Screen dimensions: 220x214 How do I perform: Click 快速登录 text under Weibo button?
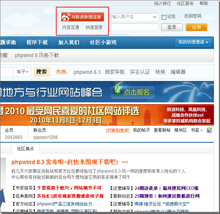tap(94, 27)
